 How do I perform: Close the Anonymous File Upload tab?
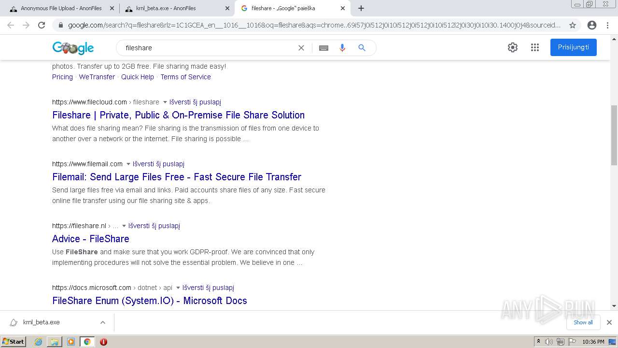[112, 8]
